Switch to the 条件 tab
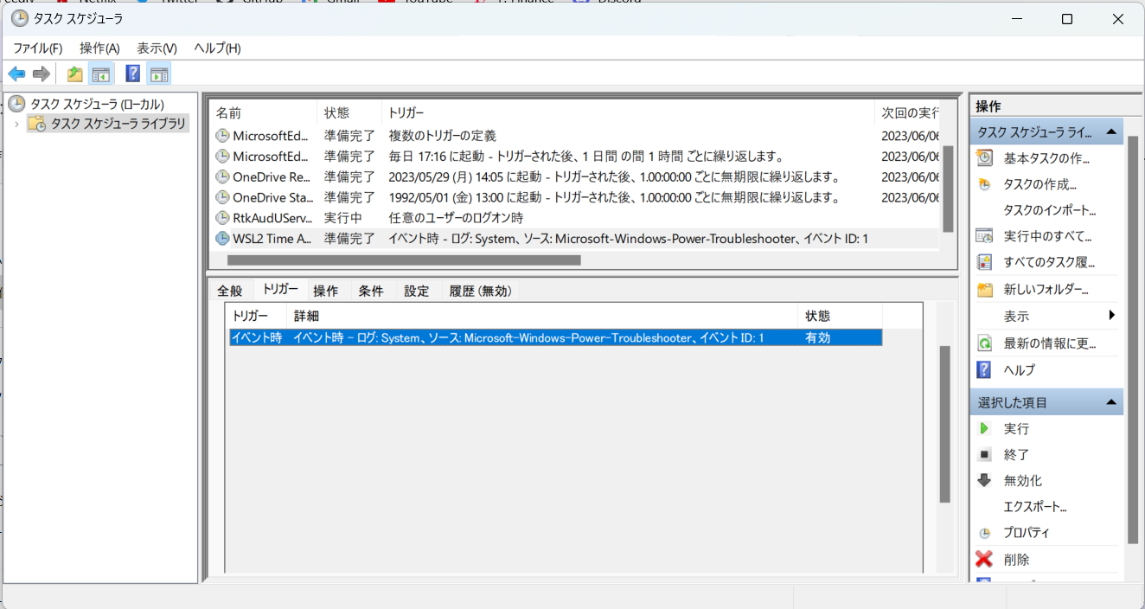 click(371, 292)
